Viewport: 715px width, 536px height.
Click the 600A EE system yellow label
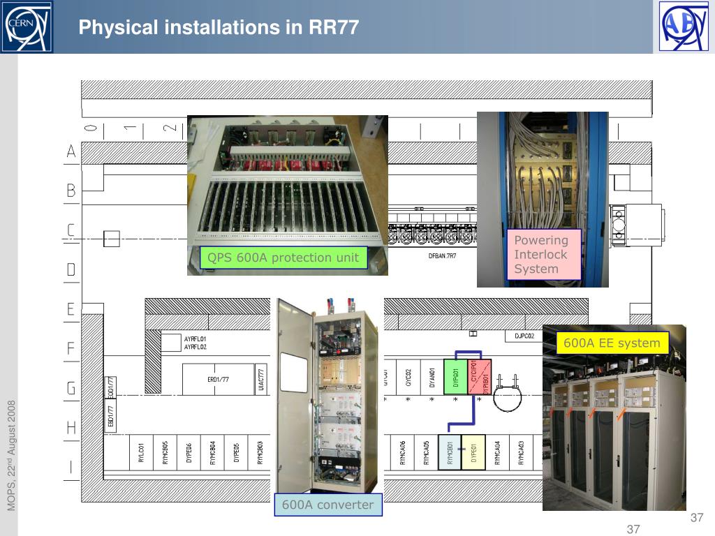coord(612,343)
